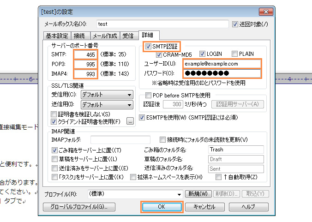Toggle the SMTP認証 checkbox
312x222 pixels.
tap(148, 47)
